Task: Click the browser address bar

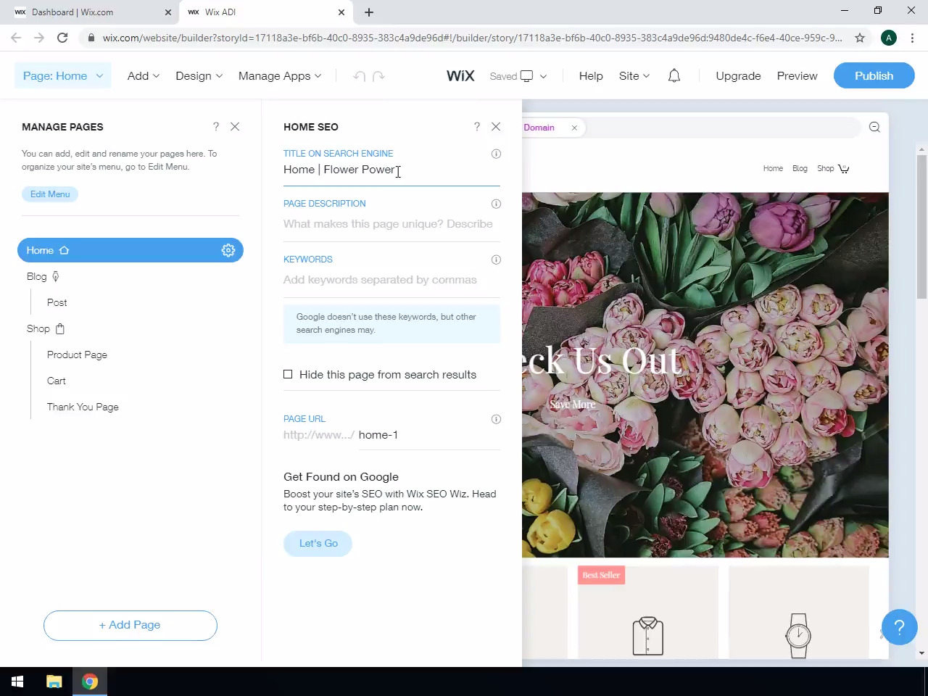Action: click(473, 38)
